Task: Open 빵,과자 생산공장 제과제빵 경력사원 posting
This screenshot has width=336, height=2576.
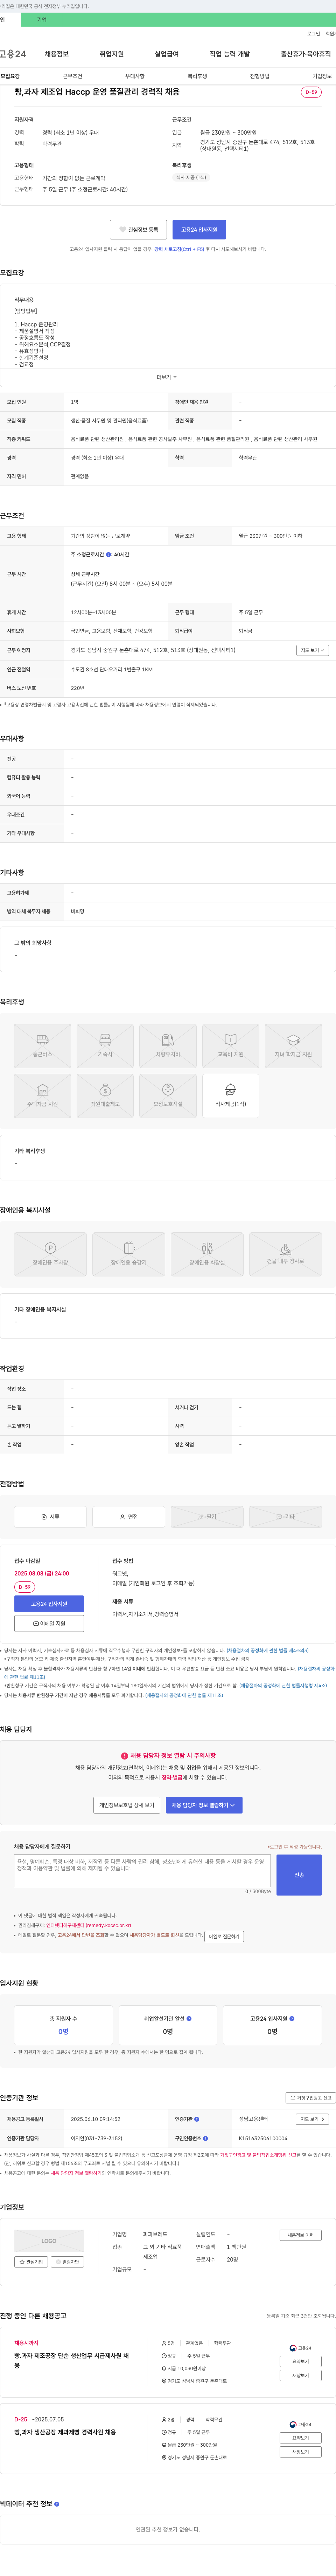Action: (x=65, y=2432)
